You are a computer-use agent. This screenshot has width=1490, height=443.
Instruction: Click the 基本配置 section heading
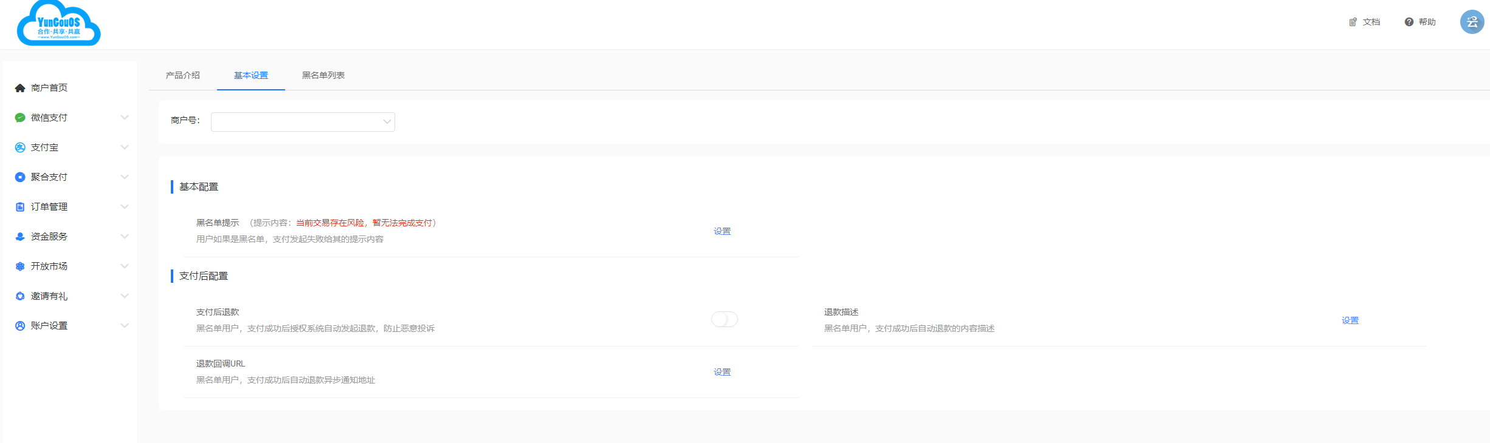pyautogui.click(x=199, y=187)
